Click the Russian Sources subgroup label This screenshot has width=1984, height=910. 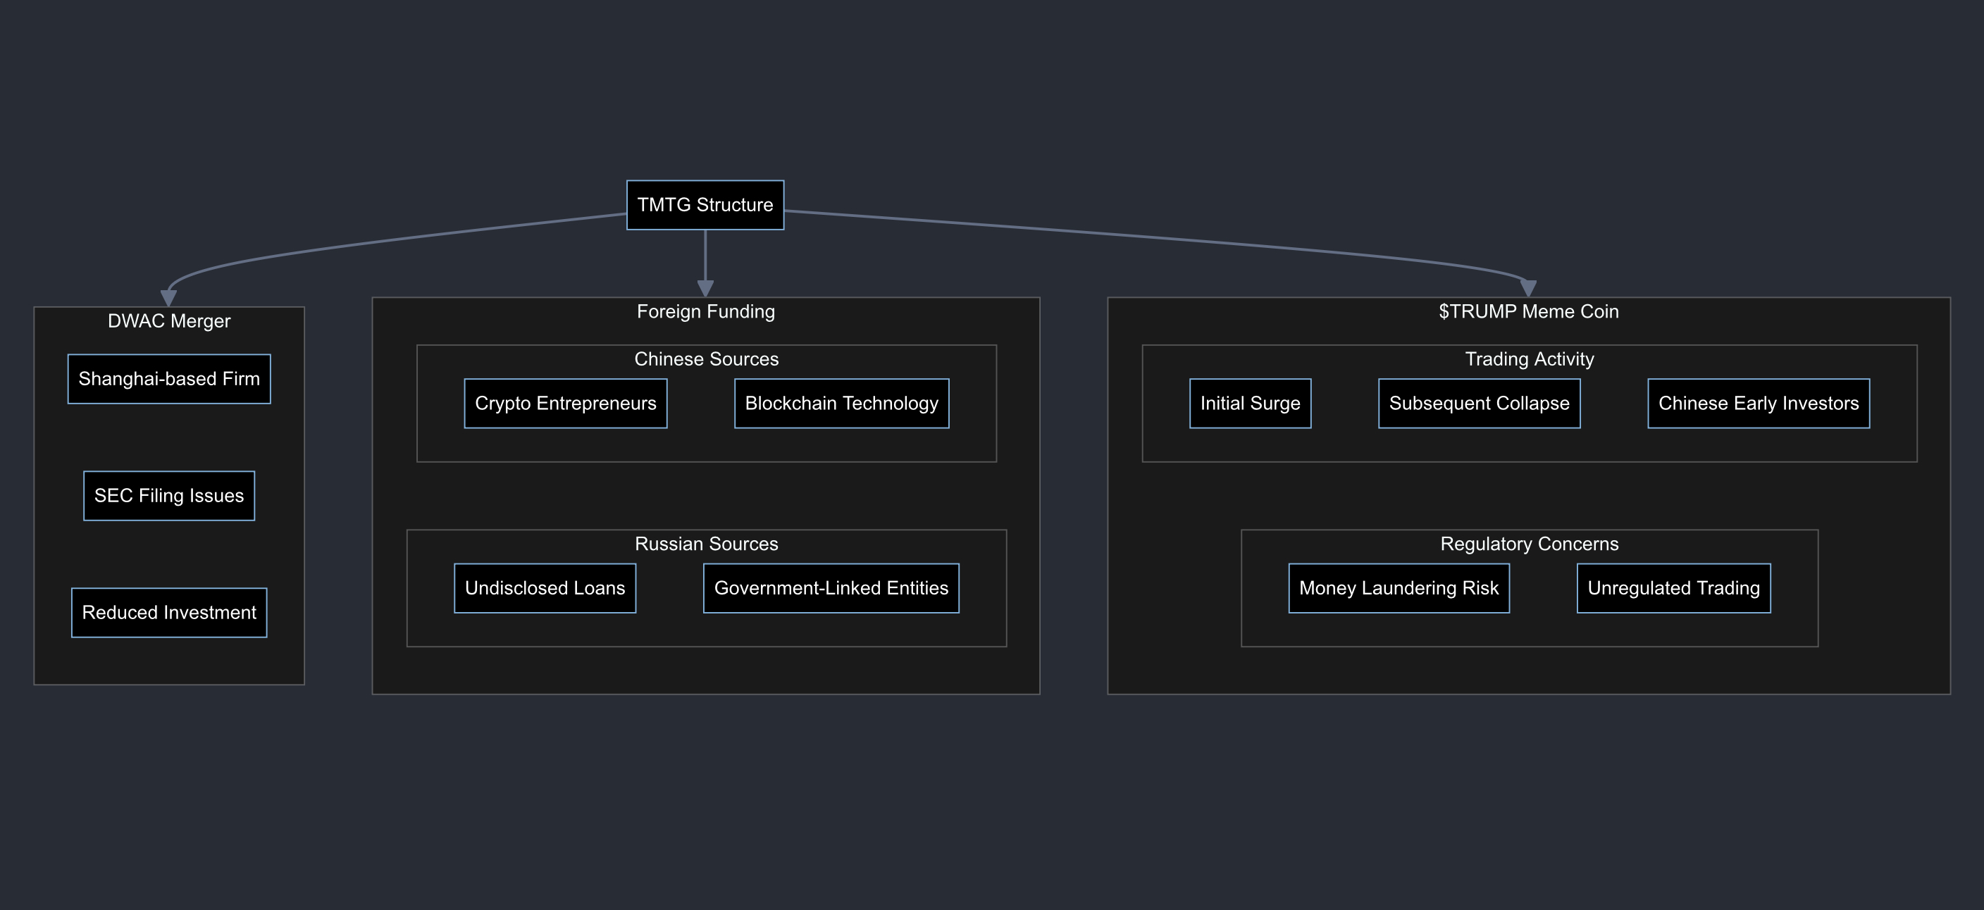[706, 544]
